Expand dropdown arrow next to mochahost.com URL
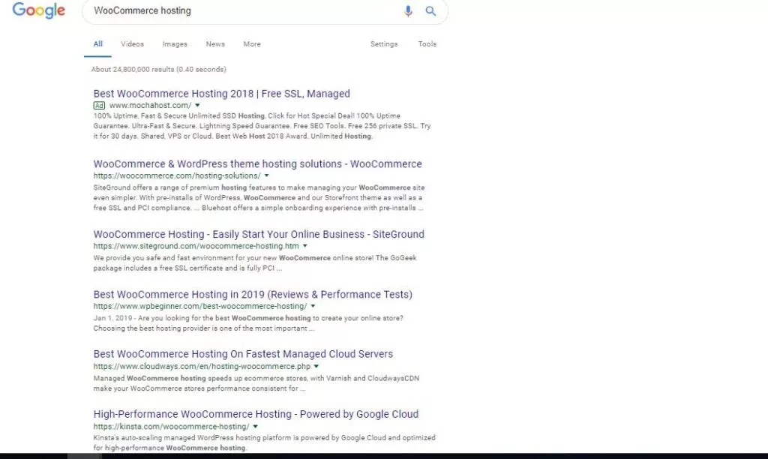The height and width of the screenshot is (459, 768). tap(197, 105)
